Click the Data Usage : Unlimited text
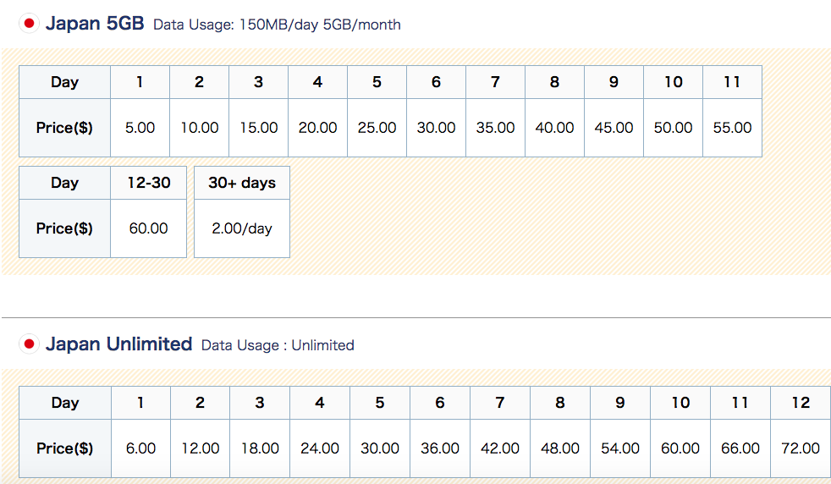Screen dimensions: 831x484 278,345
